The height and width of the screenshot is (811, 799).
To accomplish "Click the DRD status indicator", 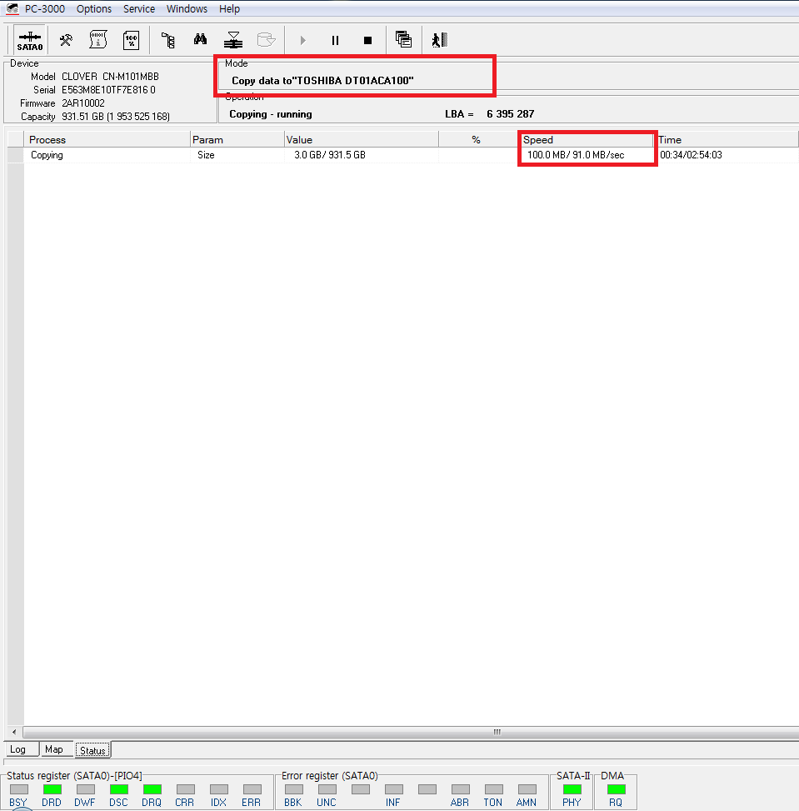I will 52,789.
